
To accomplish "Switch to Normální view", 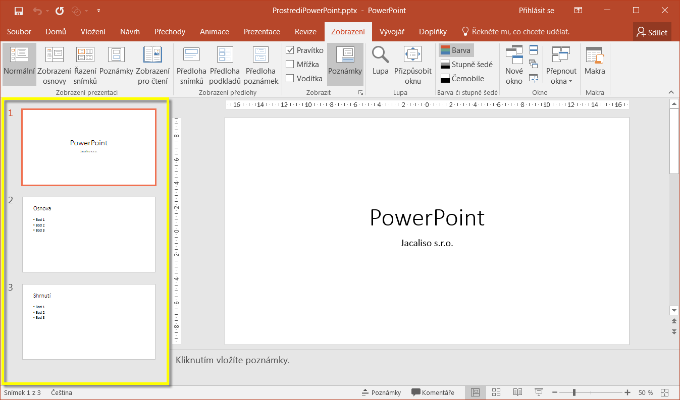I will (19, 64).
